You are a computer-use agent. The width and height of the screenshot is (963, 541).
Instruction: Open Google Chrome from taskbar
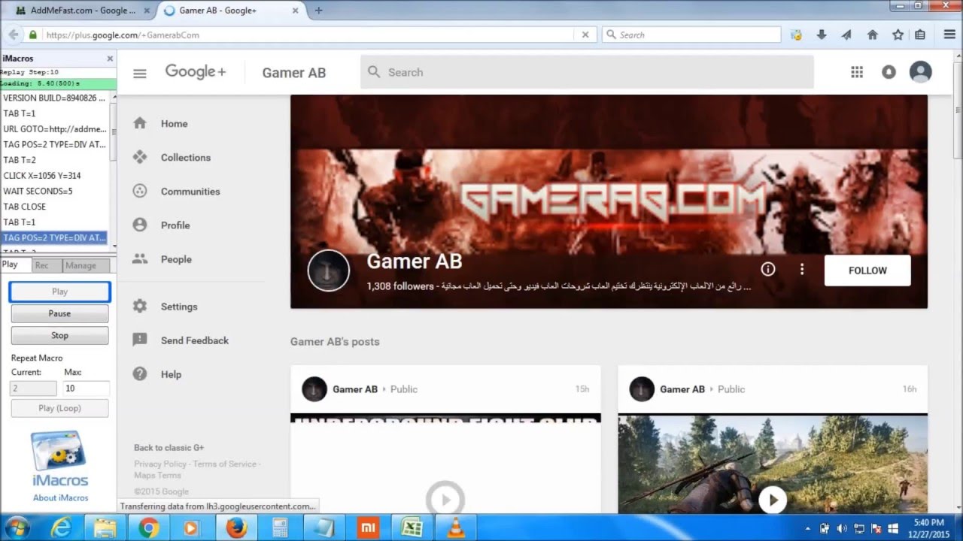coord(148,528)
